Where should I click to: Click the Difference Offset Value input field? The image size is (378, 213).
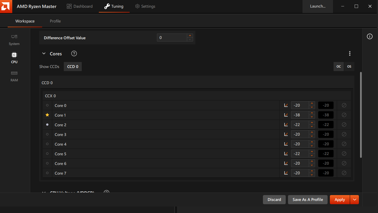coord(172,38)
